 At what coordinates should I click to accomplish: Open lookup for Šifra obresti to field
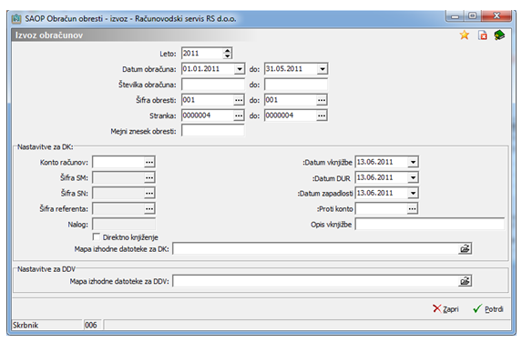pyautogui.click(x=322, y=100)
